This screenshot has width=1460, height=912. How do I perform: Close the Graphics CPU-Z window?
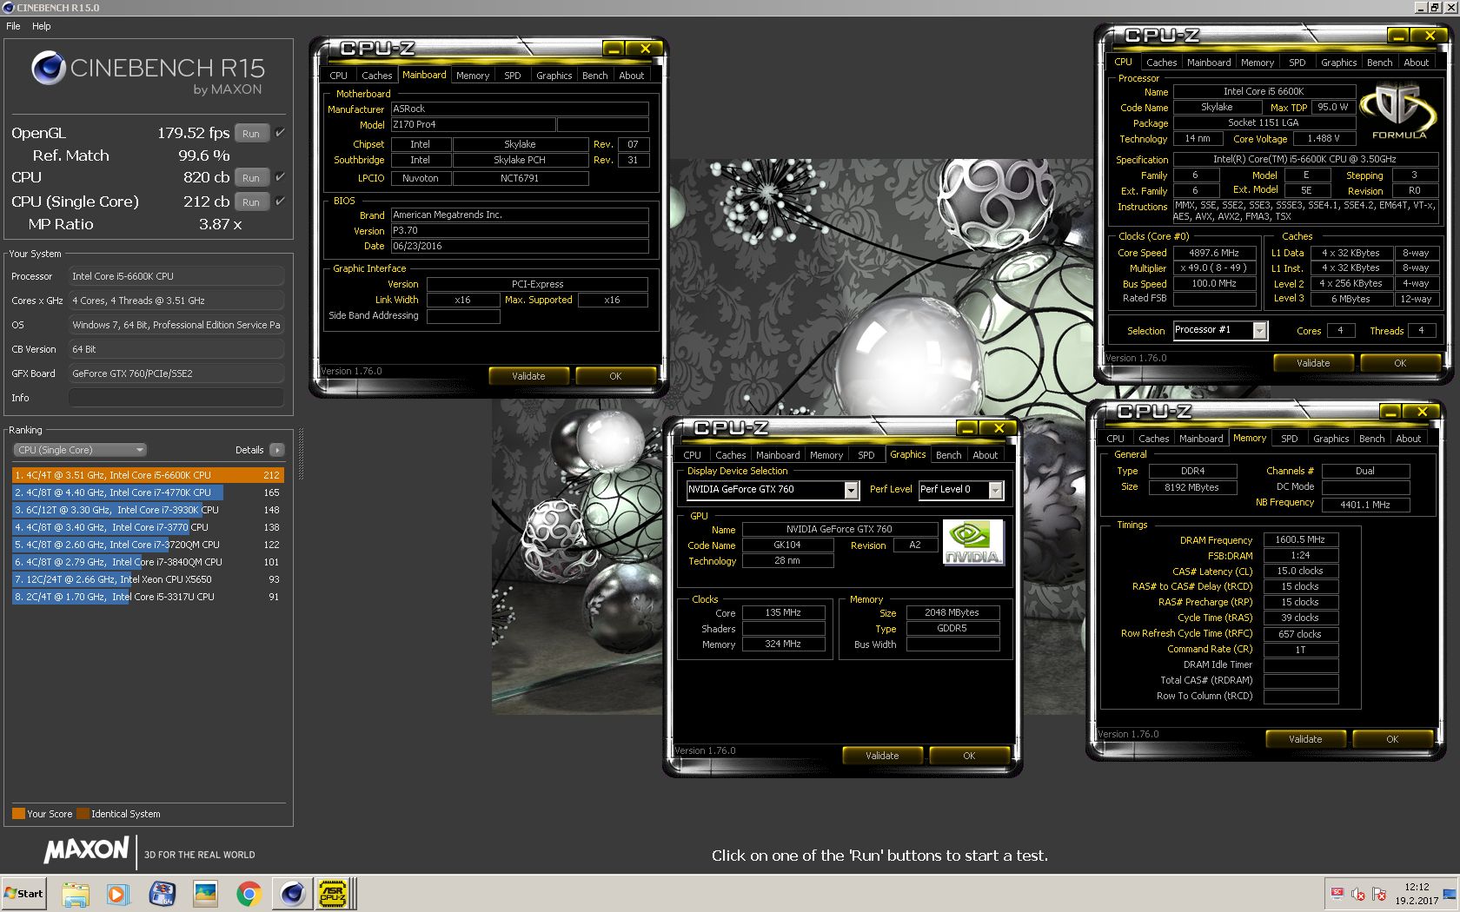tap(999, 428)
